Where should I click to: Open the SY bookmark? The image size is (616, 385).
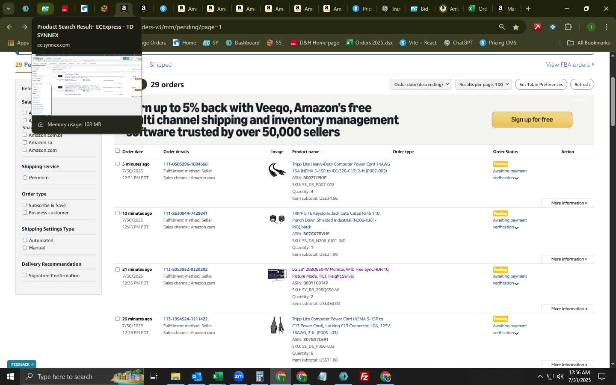(x=210, y=43)
